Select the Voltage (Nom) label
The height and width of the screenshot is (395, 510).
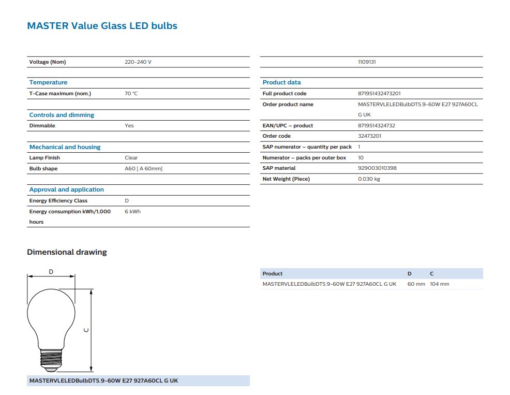coord(48,62)
